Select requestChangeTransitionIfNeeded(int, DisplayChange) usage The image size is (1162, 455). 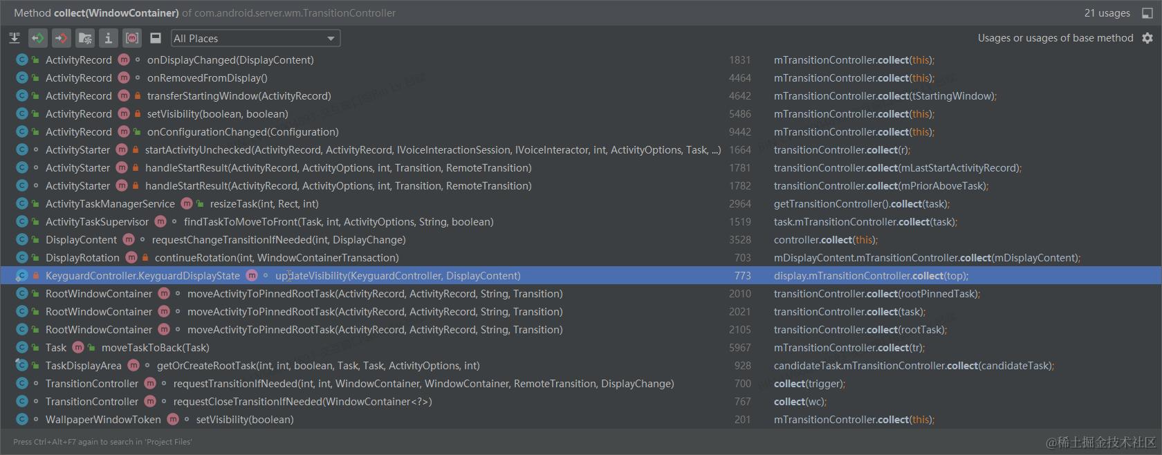[581, 240]
